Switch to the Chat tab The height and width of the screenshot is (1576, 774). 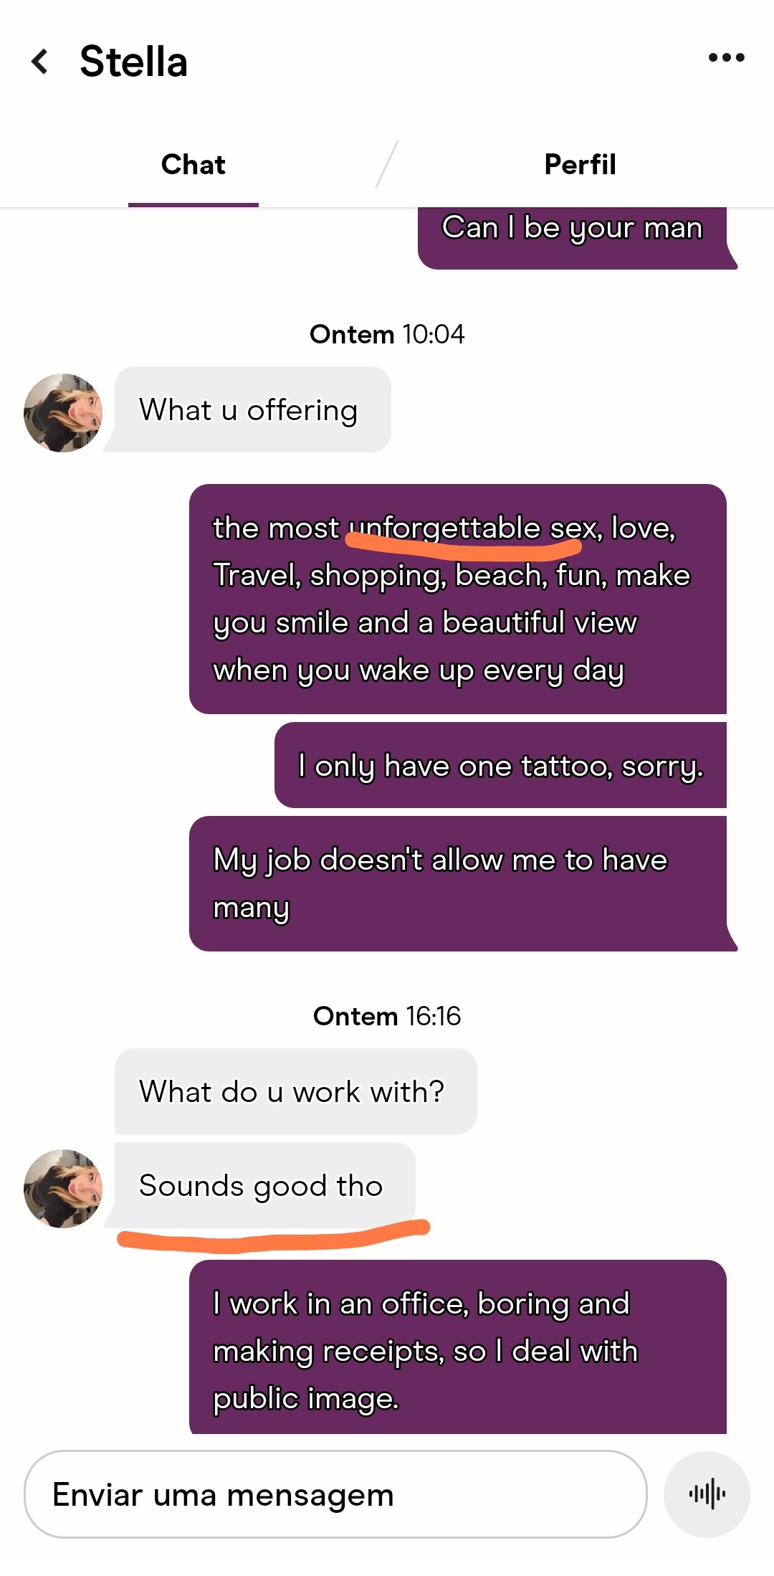(193, 165)
